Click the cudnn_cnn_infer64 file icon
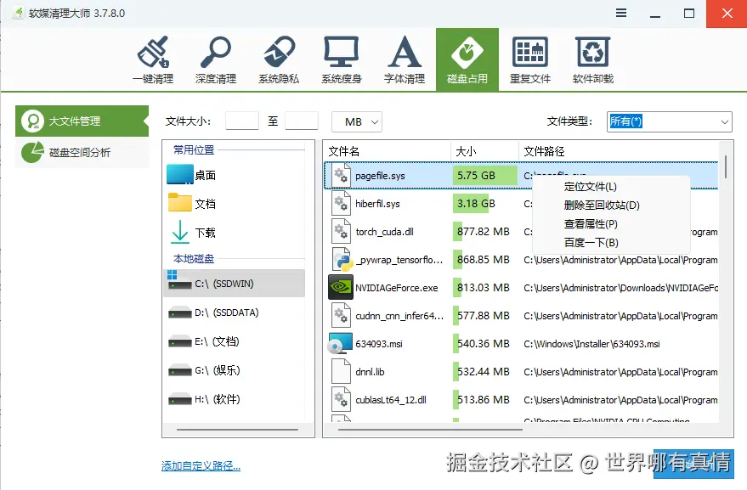This screenshot has height=490, width=747. click(x=341, y=315)
